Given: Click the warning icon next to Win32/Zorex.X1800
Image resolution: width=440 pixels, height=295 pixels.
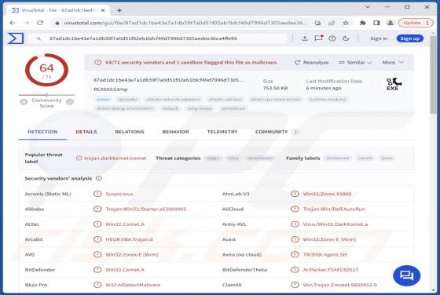Looking at the screenshot, I should pyautogui.click(x=295, y=194).
